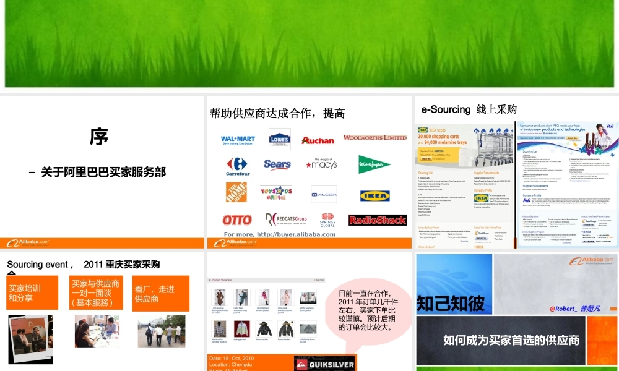Viewport: 619px width, 371px height.
Task: Click the RadioShack logo
Action: click(378, 220)
